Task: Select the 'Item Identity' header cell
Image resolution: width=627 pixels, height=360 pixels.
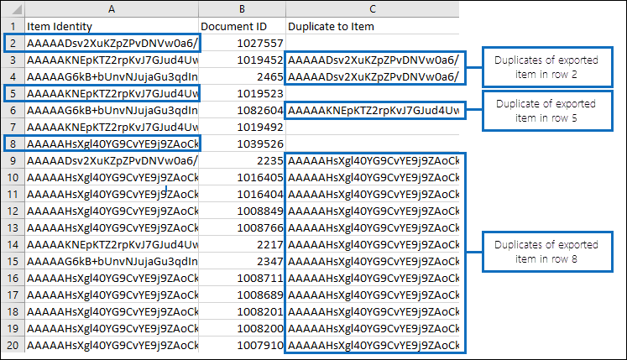Action: tap(112, 26)
